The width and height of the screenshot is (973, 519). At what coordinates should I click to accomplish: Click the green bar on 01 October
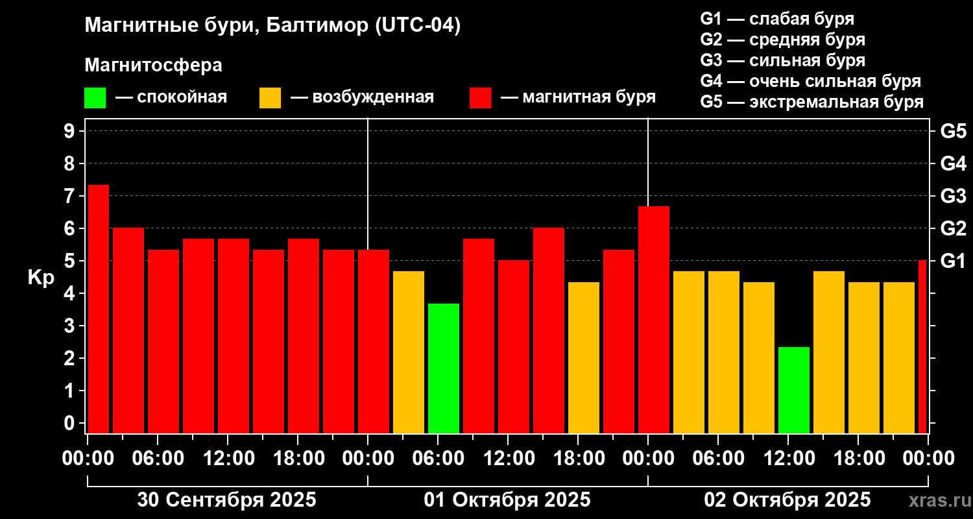click(x=444, y=368)
